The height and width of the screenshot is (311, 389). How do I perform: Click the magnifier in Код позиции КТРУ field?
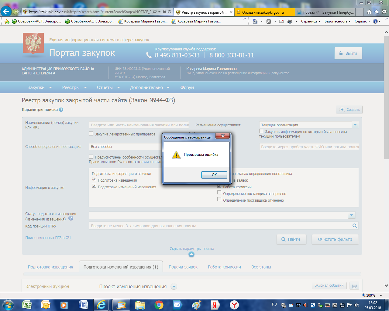pos(354,226)
